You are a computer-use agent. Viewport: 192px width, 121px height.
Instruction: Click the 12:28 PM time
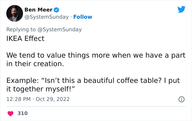(18, 99)
